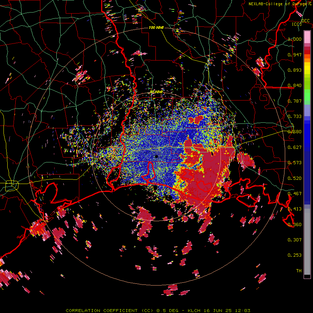Viewport: 313px width, 313px height.
Task: Click the 0.413 scale label
Action: pyautogui.click(x=295, y=209)
